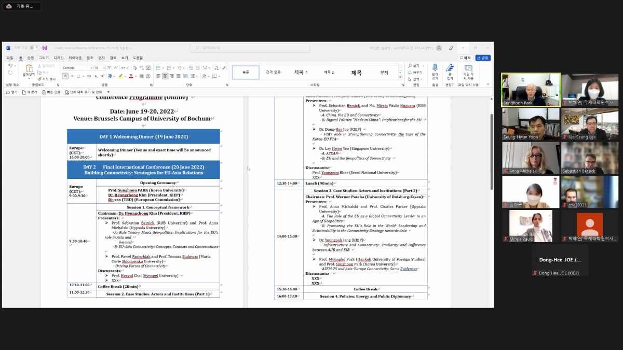Screen dimensions: 623x350
Task: Toggle the AutoSave switch
Action: tap(34, 48)
